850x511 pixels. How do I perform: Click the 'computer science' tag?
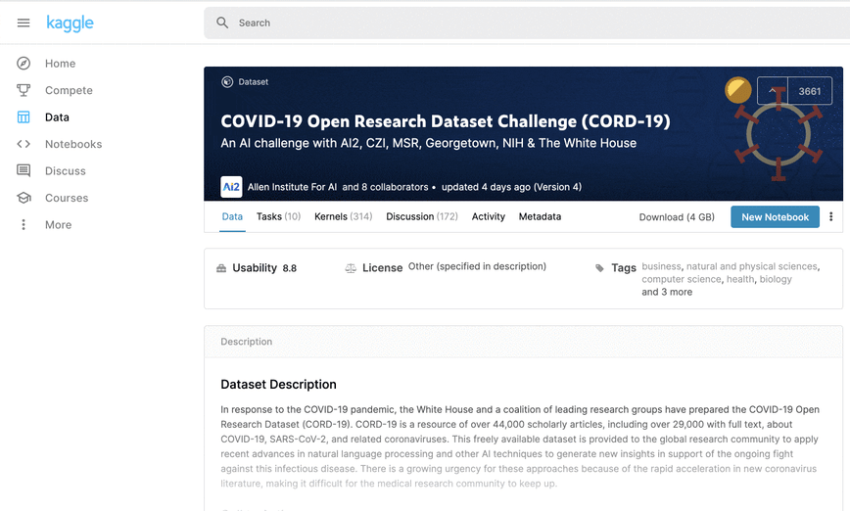point(682,279)
